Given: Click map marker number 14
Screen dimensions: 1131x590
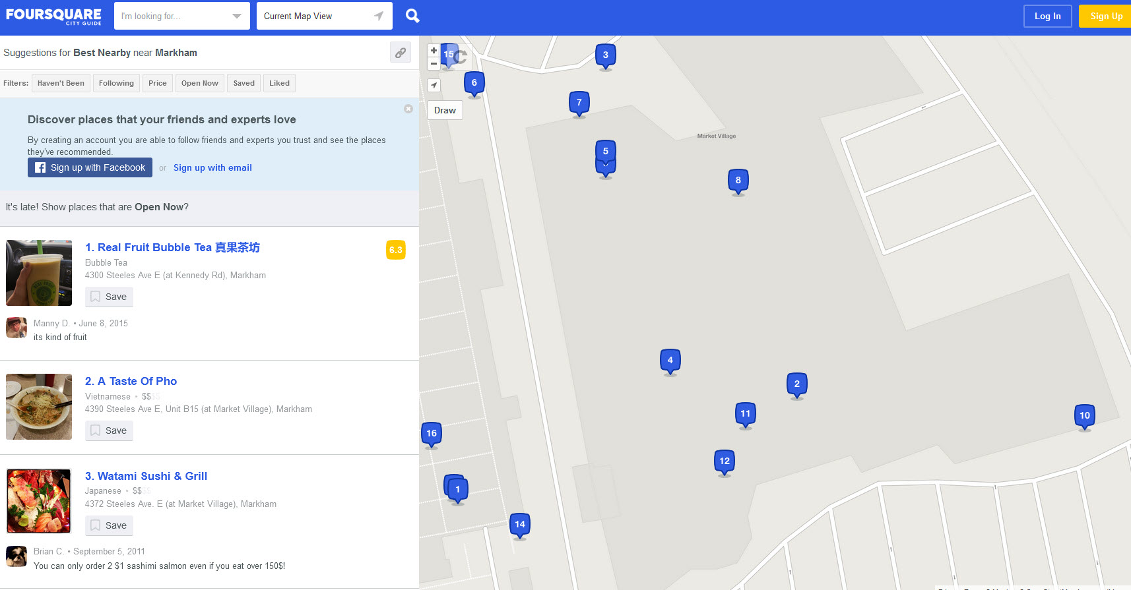Looking at the screenshot, I should pyautogui.click(x=520, y=525).
